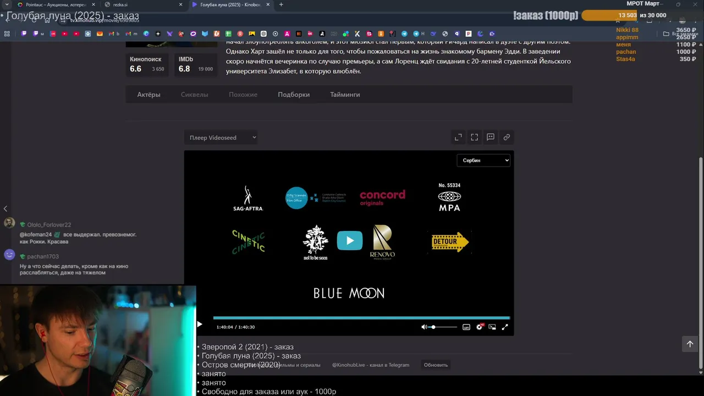704x396 pixels.
Task: Switch to the Тайминги tab
Action: [x=345, y=95]
